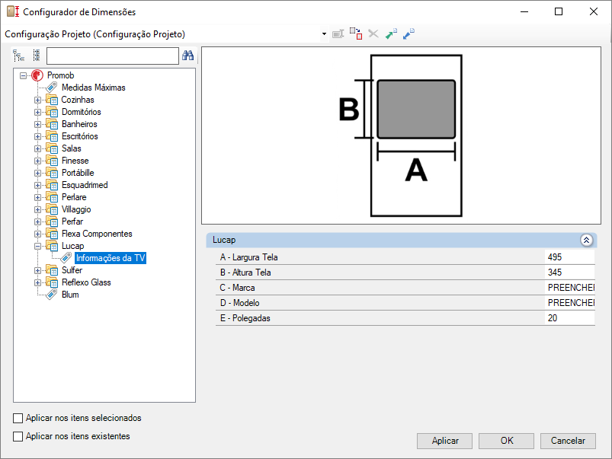
Task: Collapse the Lucap properties section chevron
Action: coord(586,240)
